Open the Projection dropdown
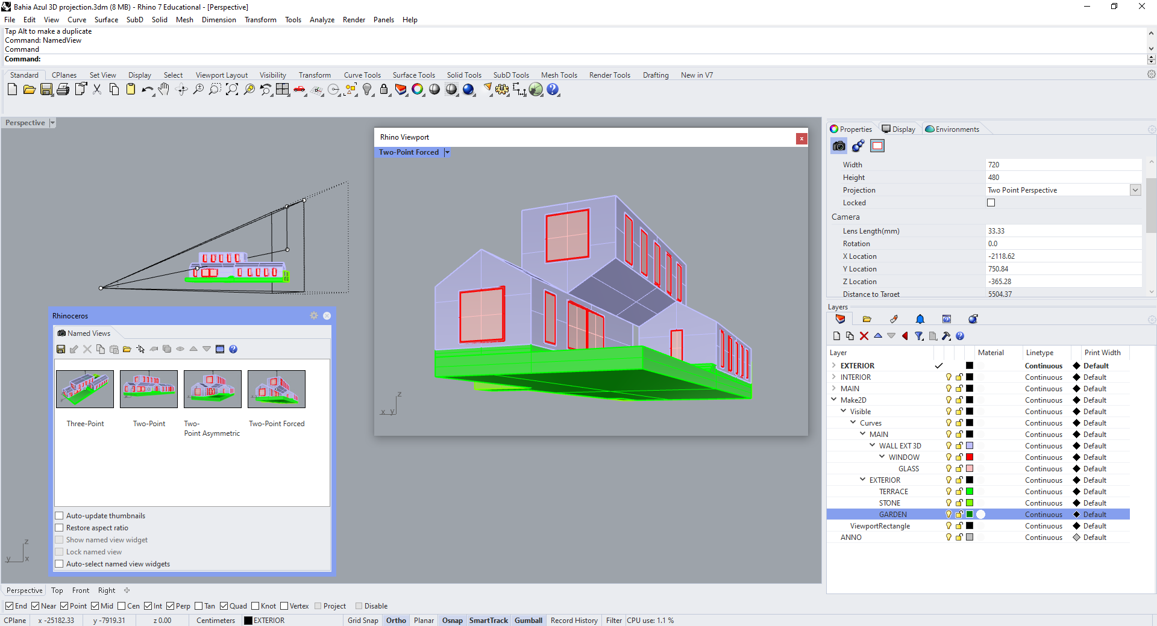Screen dimensions: 1157x626 point(1135,190)
